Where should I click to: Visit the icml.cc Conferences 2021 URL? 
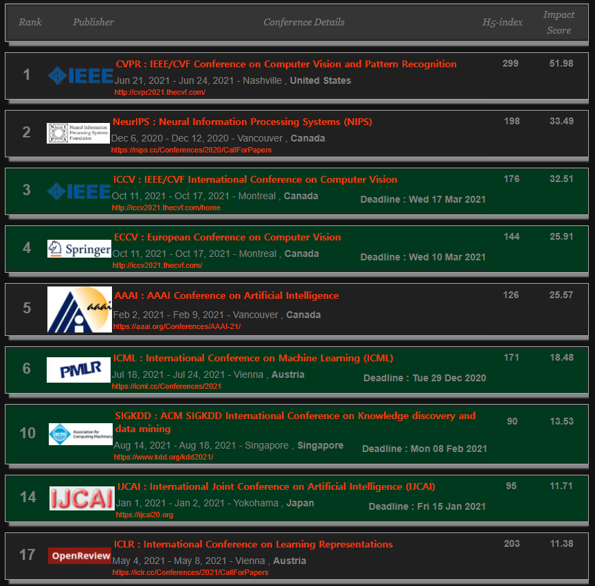click(166, 386)
